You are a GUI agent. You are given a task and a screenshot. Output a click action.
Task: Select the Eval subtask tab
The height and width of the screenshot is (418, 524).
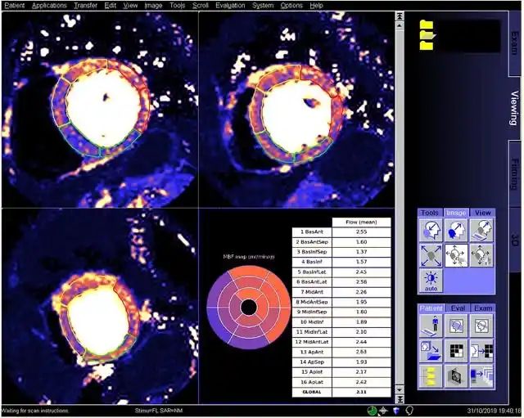pos(458,308)
